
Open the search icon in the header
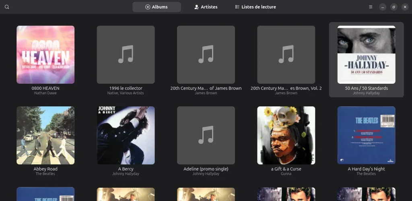[7, 7]
